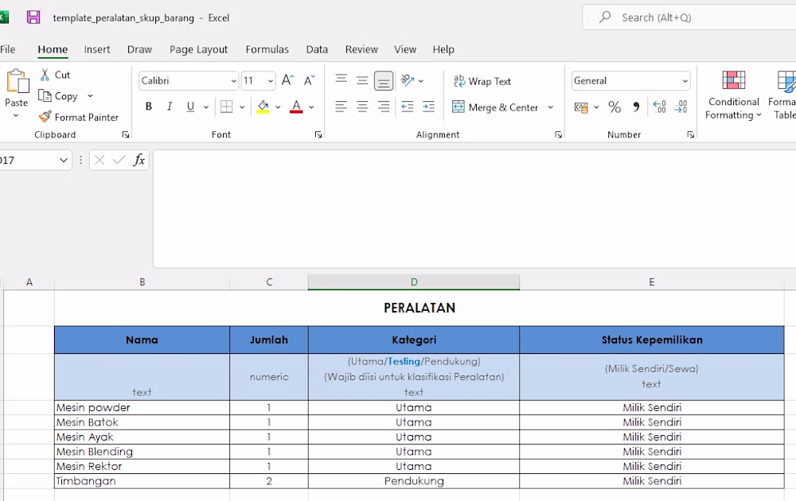
Task: Click the Save icon in title bar
Action: point(33,17)
